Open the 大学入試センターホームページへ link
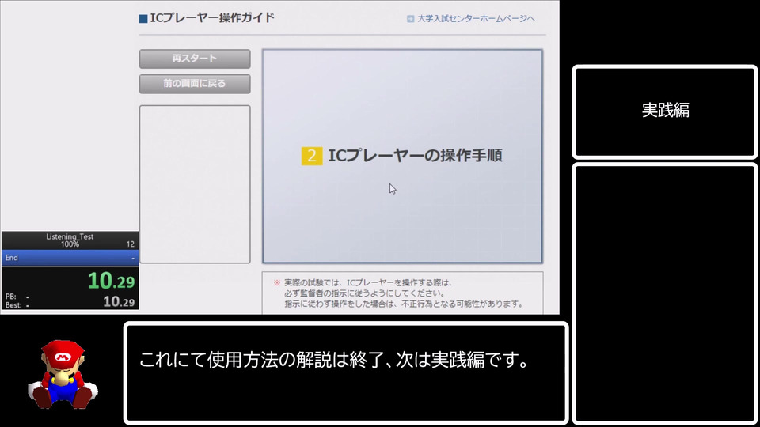This screenshot has height=427, width=760. (x=476, y=18)
